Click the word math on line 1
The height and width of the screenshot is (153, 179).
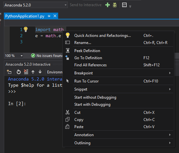click(x=58, y=29)
